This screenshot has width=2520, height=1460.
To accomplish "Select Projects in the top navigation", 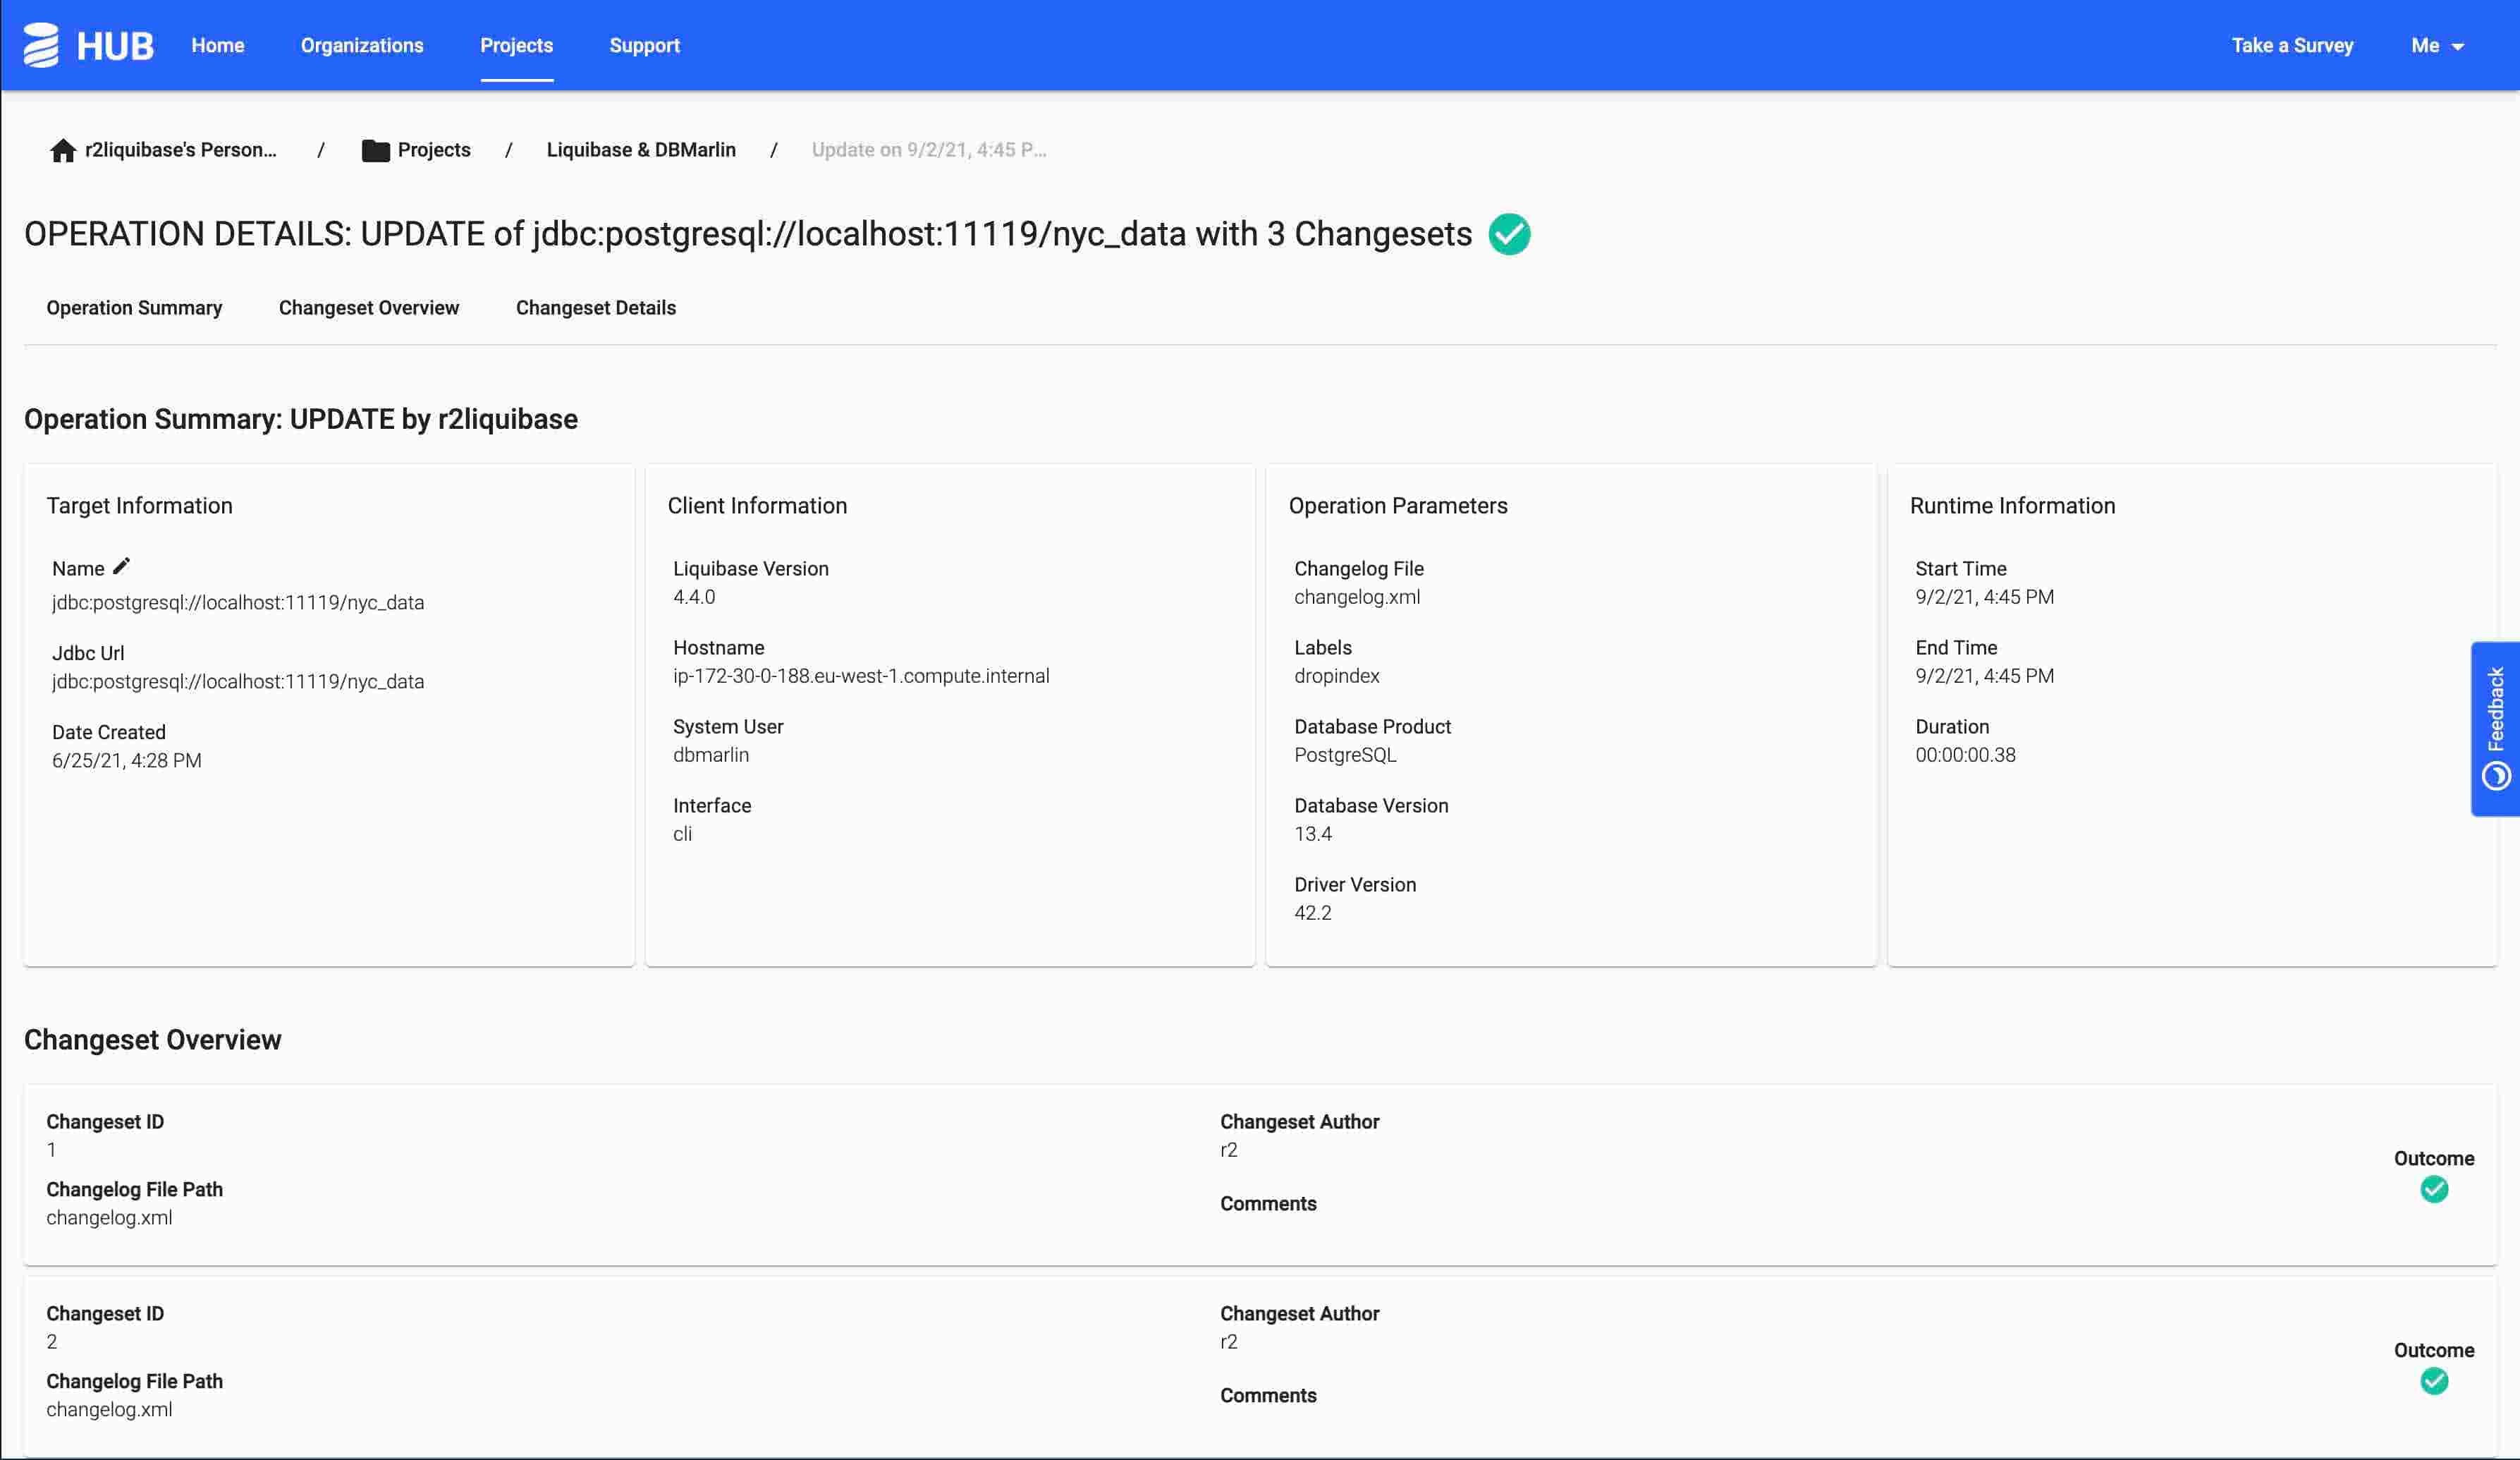I will pyautogui.click(x=516, y=46).
